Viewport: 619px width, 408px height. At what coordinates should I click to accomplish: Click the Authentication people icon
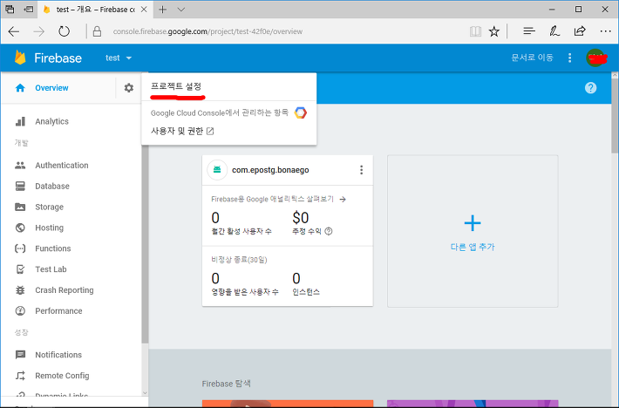point(20,166)
